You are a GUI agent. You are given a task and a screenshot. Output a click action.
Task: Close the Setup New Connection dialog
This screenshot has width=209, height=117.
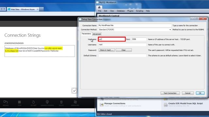click(203, 19)
